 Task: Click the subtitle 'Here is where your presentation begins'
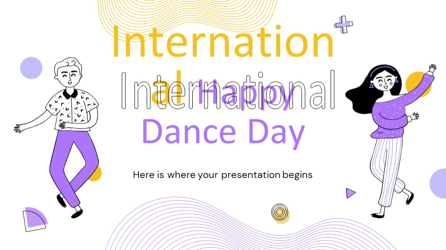(x=223, y=175)
